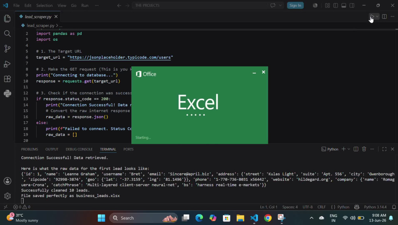Switch to the OUTPUT panel tab
398x225 pixels.
pos(52,149)
